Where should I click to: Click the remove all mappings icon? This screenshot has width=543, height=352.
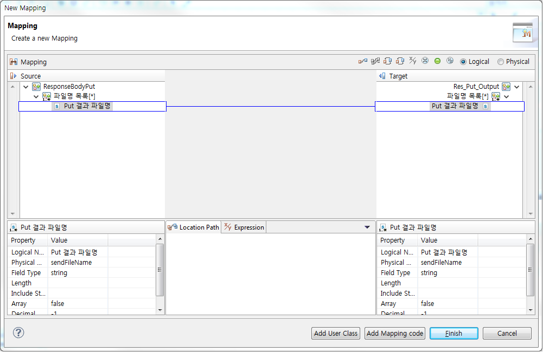[425, 61]
